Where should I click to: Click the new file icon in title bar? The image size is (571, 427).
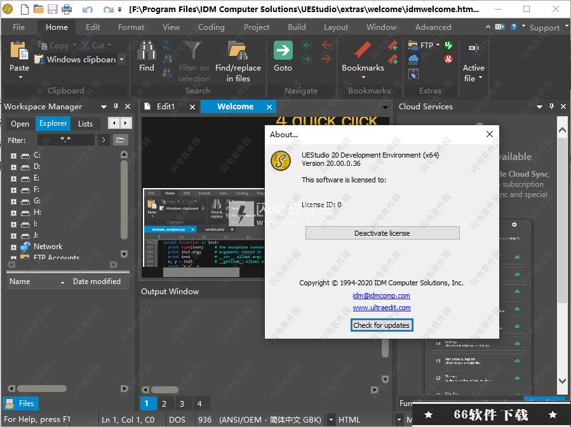click(24, 9)
